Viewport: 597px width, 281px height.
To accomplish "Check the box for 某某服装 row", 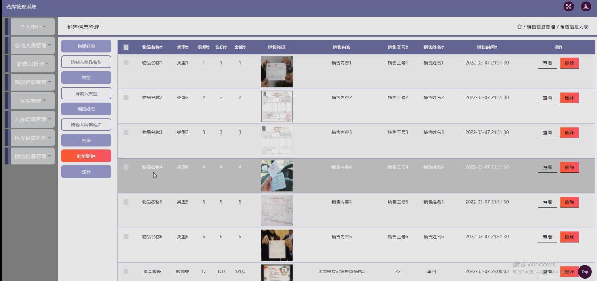I will pos(126,271).
